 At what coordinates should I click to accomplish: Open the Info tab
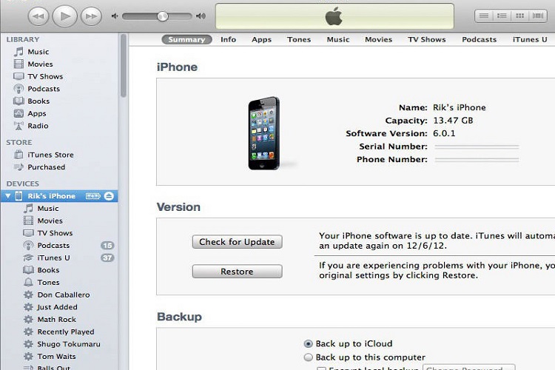pos(229,39)
